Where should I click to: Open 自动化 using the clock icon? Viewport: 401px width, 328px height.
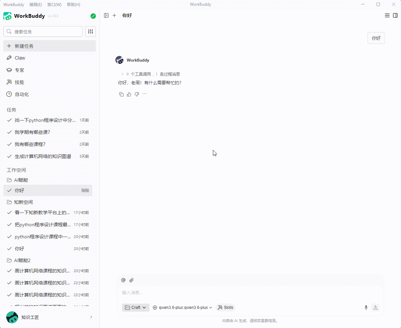[x=9, y=94]
